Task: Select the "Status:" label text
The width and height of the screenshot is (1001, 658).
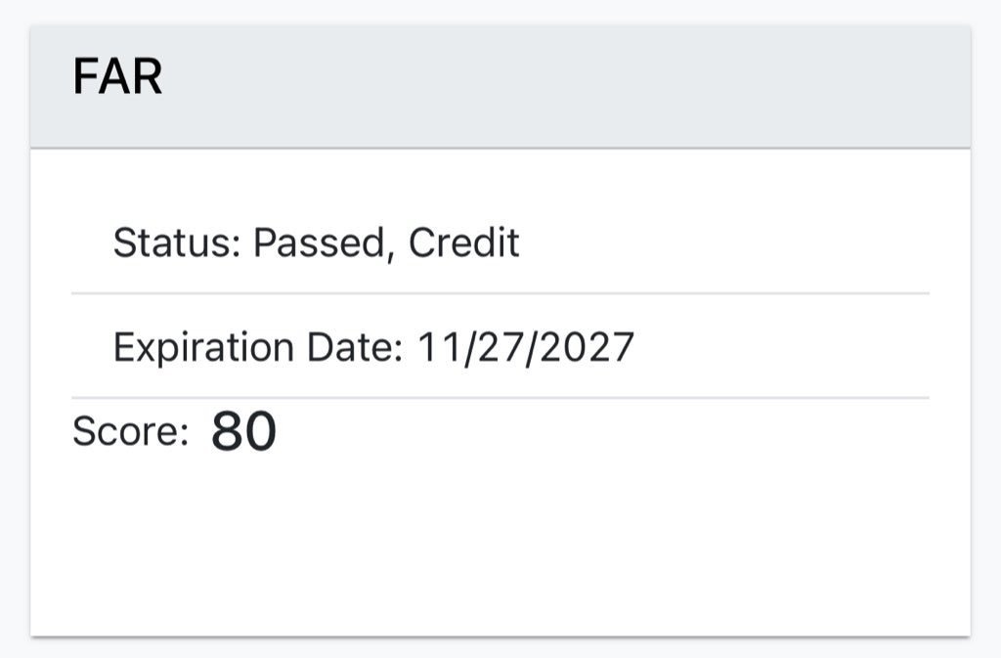Action: pos(177,242)
